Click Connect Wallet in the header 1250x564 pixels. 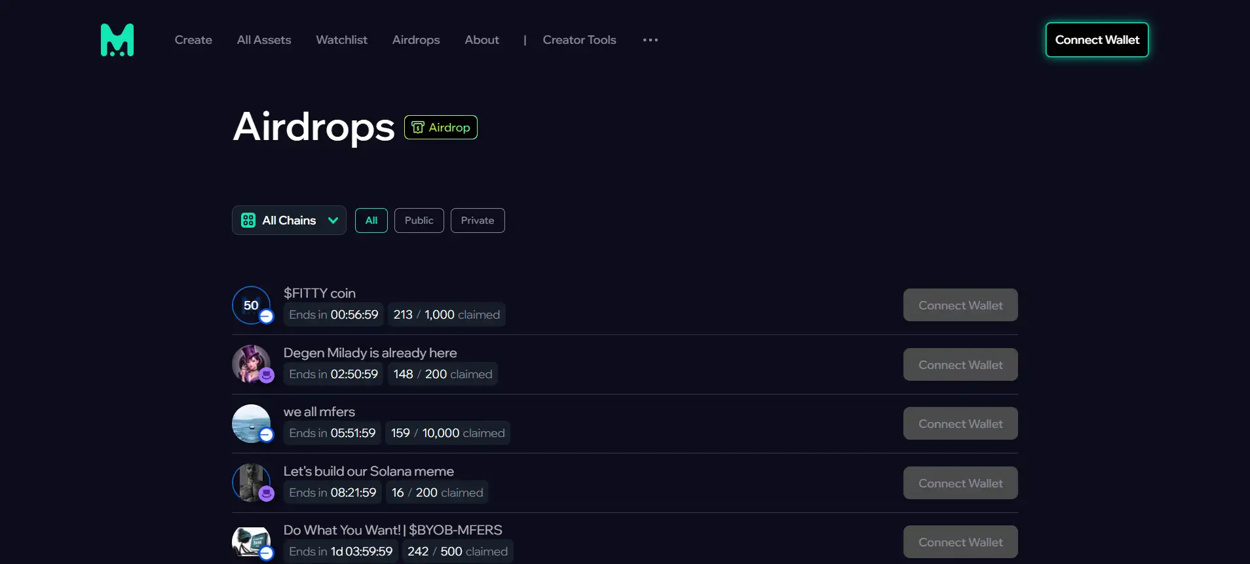pos(1097,40)
